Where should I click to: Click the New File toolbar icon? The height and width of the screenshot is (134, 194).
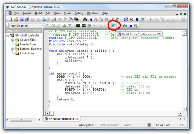pyautogui.click(x=10, y=19)
